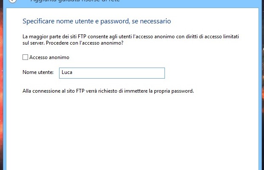264x170 pixels.
Task: Enable the Accesso anonimo checkbox
Action: pyautogui.click(x=26, y=57)
